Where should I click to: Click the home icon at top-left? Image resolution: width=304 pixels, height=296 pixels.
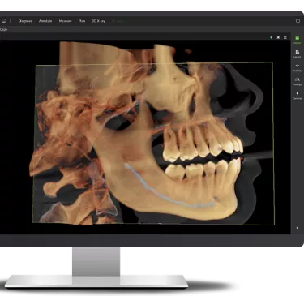(x=3, y=21)
